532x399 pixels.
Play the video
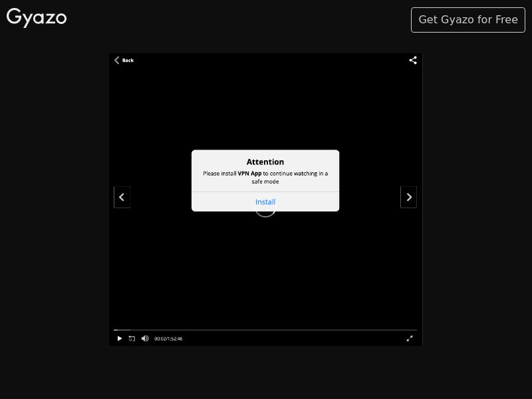pos(120,338)
